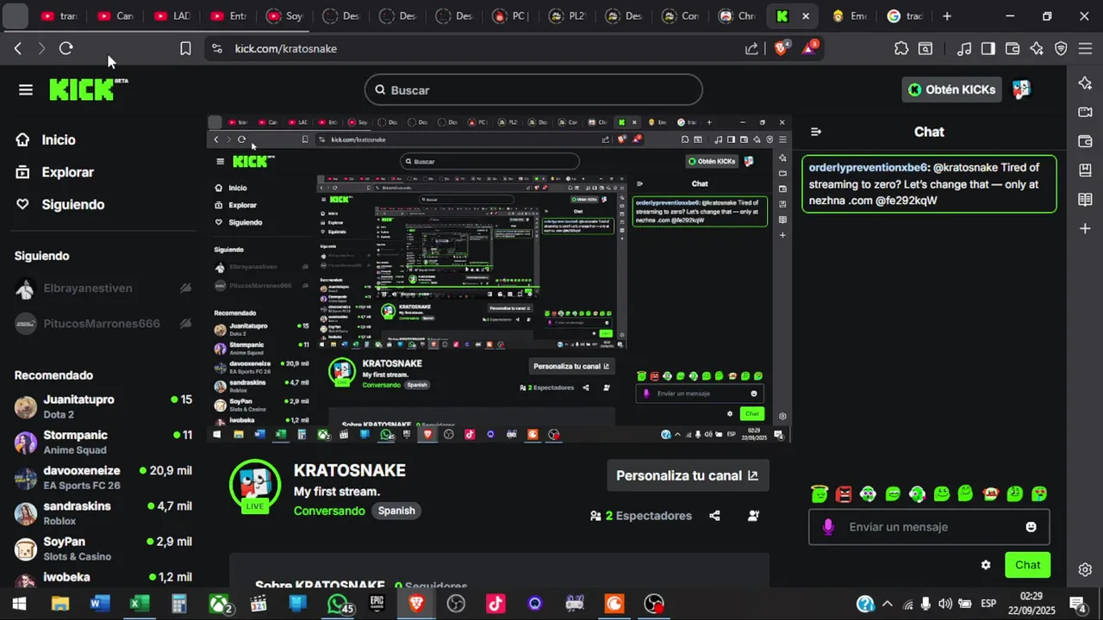Open Excel from the taskbar
This screenshot has width=1103, height=620.
click(138, 604)
